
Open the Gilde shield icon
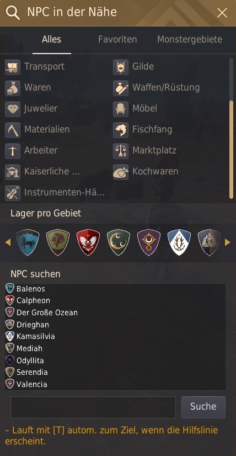pos(121,67)
